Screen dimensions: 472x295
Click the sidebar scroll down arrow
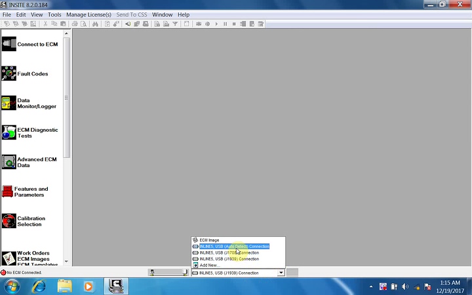click(x=66, y=262)
